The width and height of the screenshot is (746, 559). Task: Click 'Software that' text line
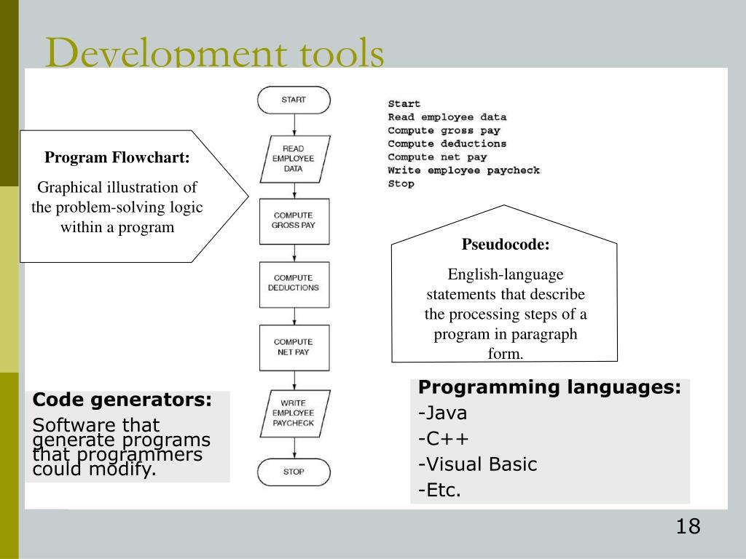(95, 424)
